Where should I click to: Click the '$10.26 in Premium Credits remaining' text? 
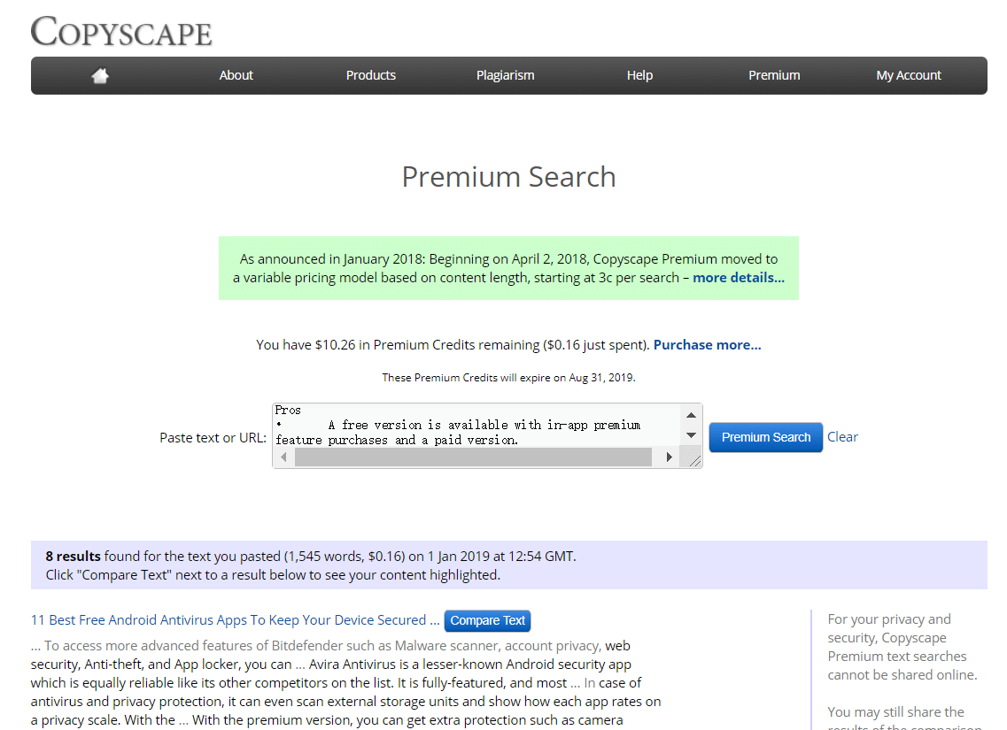click(427, 345)
